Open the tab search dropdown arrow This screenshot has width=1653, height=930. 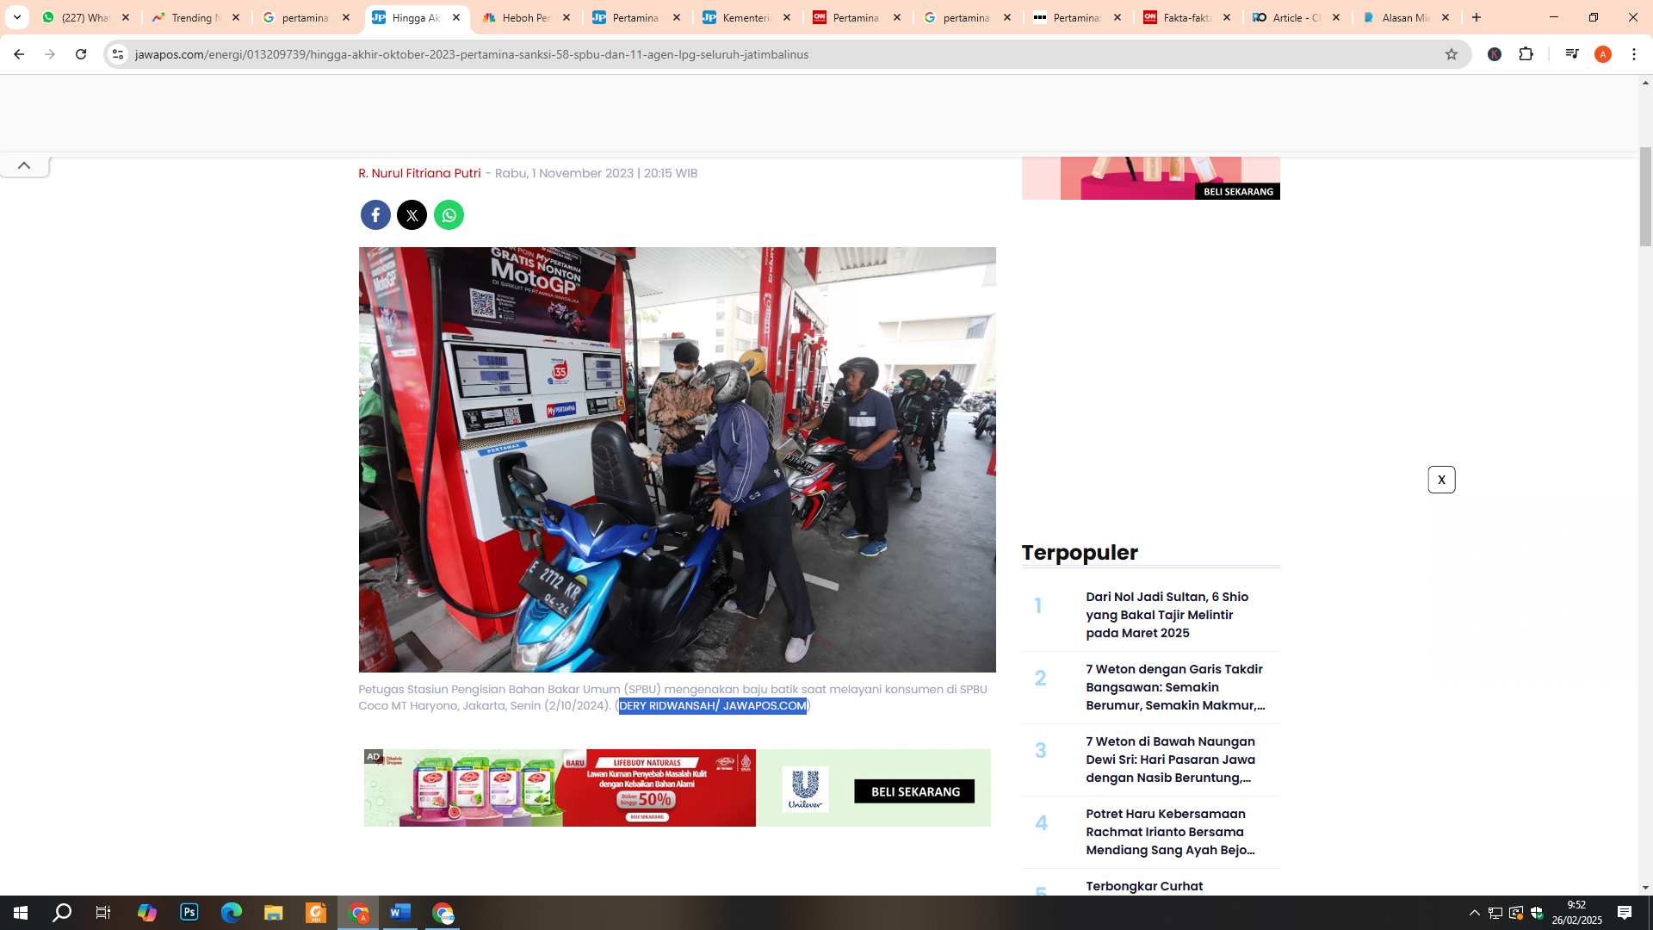17,17
